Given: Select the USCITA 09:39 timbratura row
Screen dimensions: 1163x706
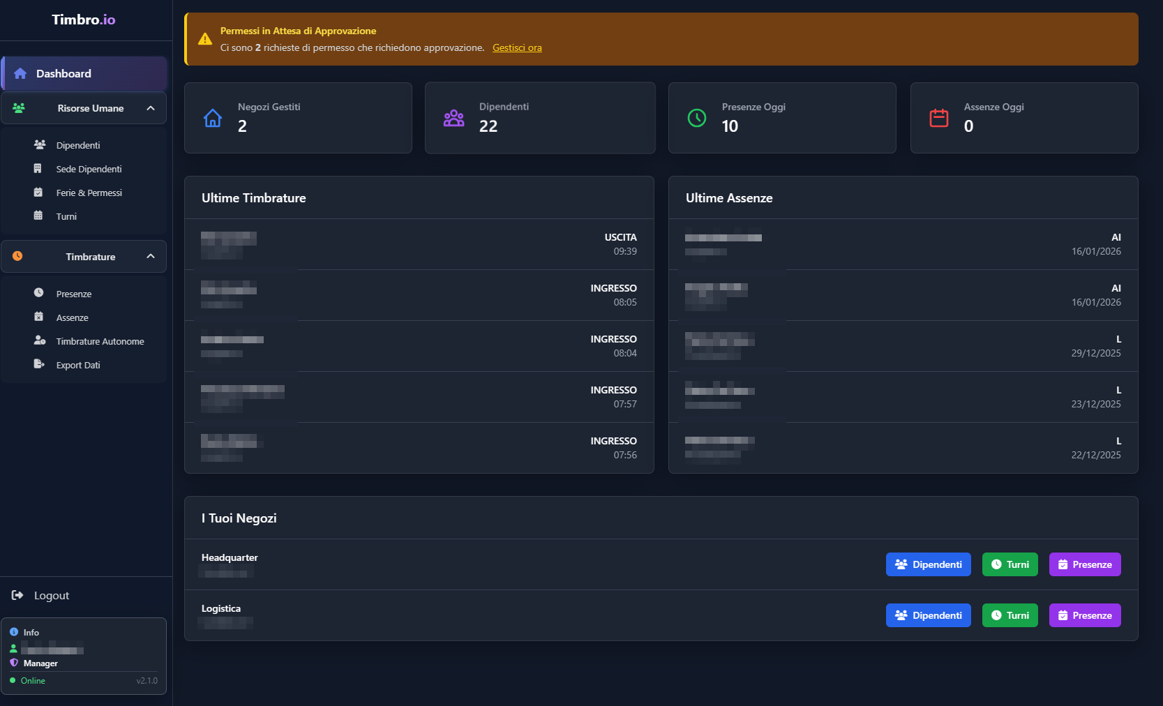Looking at the screenshot, I should pyautogui.click(x=419, y=244).
